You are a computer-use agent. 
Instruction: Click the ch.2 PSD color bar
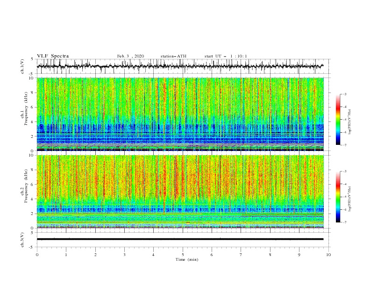tap(338, 197)
